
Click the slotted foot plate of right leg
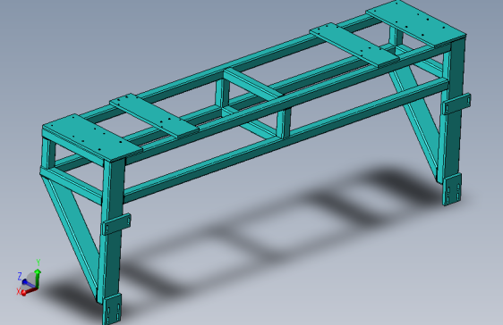click(x=452, y=189)
